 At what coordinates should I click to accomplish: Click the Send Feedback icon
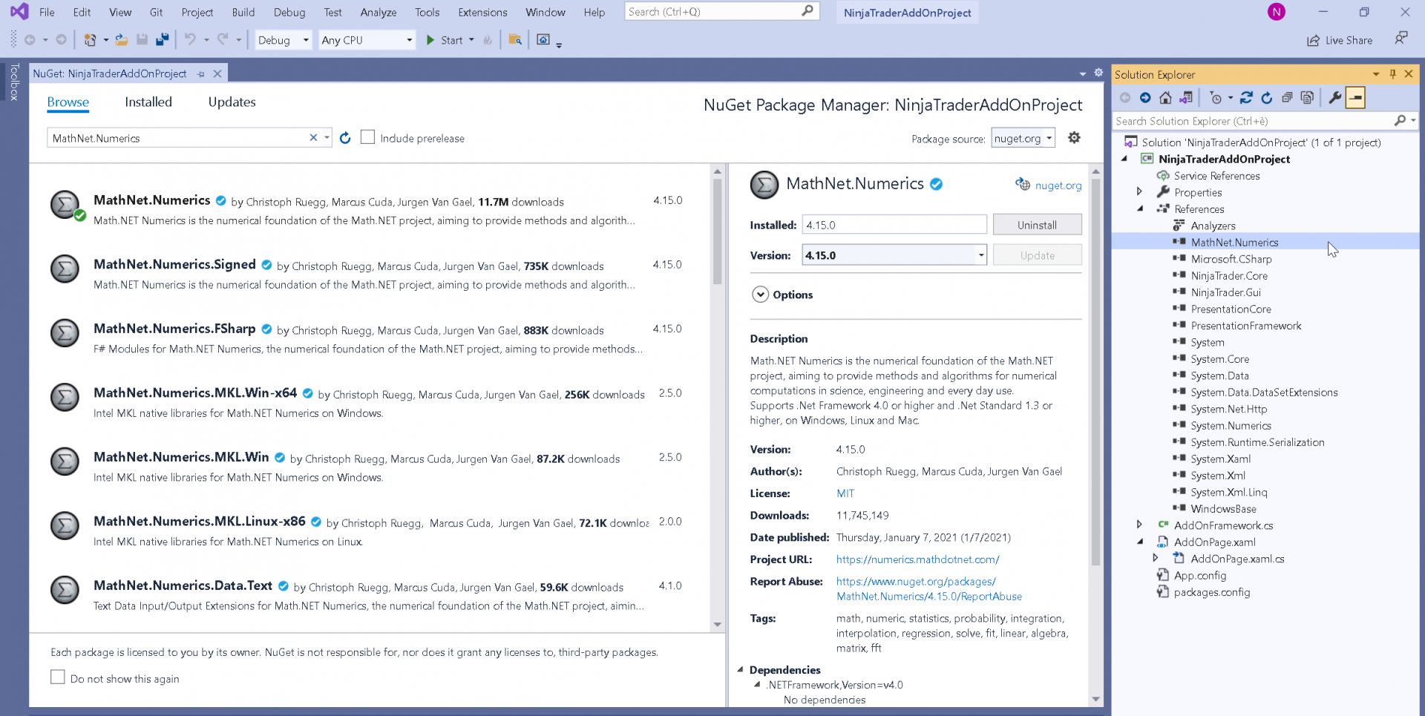tap(1401, 39)
